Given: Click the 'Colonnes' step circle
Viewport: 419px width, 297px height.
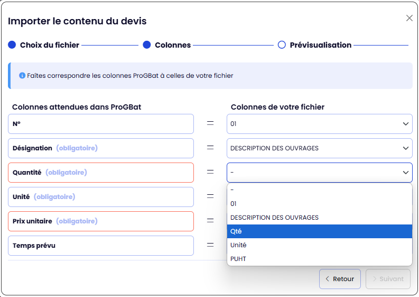Looking at the screenshot, I should [147, 45].
